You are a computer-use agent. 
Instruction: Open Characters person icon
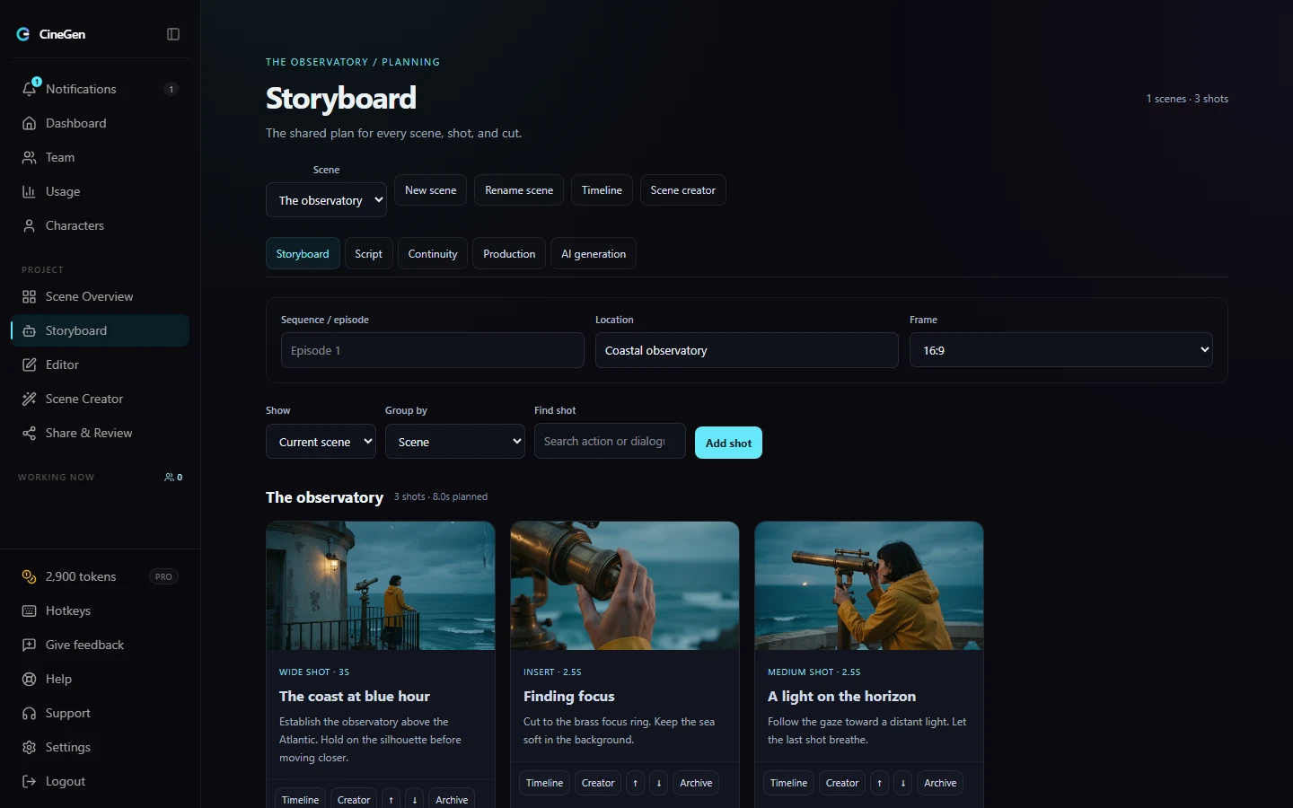point(29,225)
